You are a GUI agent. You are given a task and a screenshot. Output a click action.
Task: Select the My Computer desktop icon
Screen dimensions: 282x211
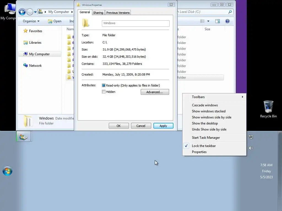[x=8, y=11]
